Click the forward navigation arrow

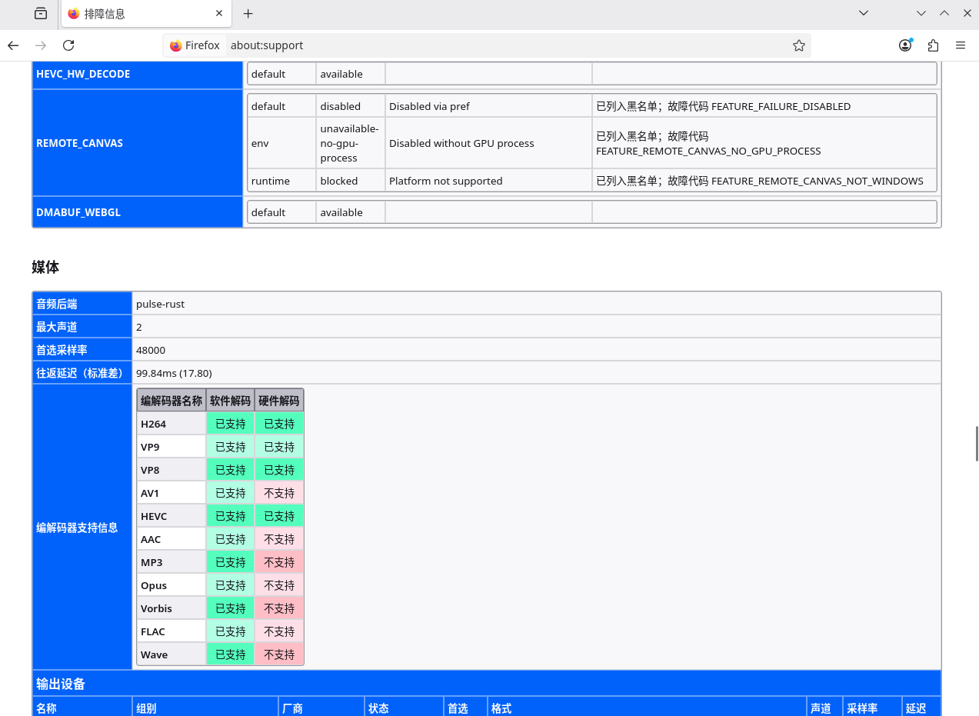40,45
